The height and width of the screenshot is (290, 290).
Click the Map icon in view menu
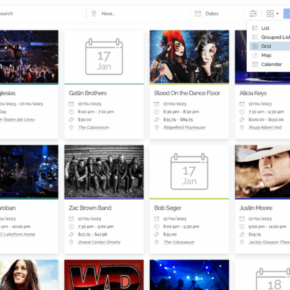point(255,55)
